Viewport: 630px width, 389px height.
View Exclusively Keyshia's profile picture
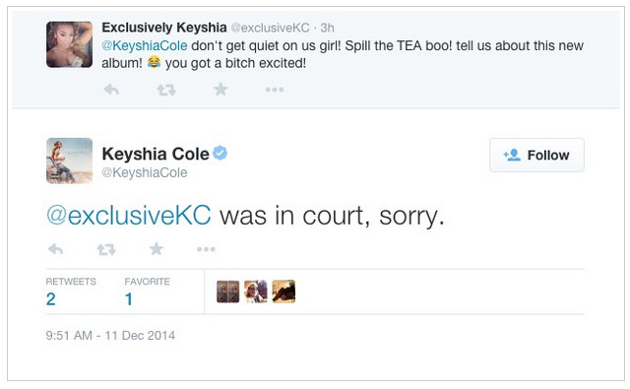pos(70,44)
